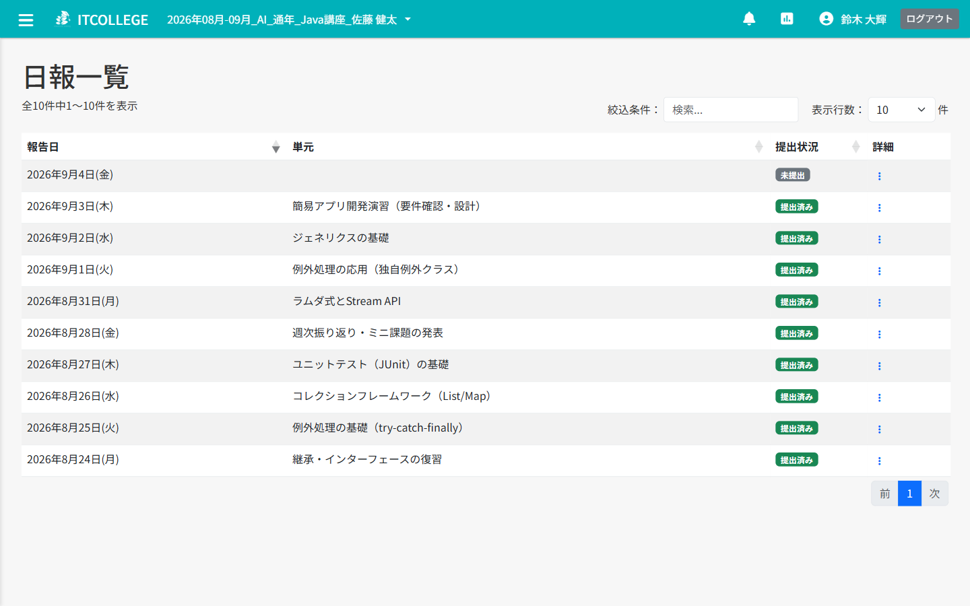Open the 表示行数 rows-per-page dropdown
Screen dimensions: 970x606
pos(901,110)
